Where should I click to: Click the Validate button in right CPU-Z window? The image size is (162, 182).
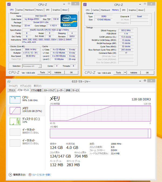[134, 73]
